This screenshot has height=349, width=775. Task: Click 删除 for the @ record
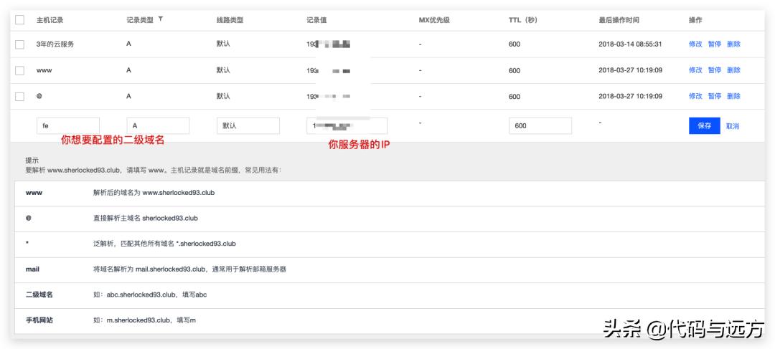point(733,96)
